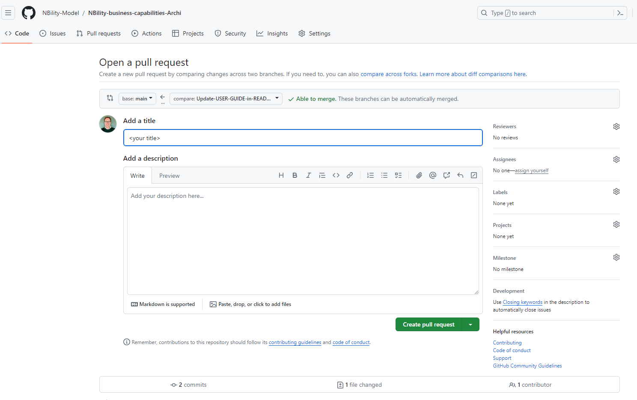637x400 pixels.
Task: Apply bold formatting in the description toolbar
Action: point(295,175)
